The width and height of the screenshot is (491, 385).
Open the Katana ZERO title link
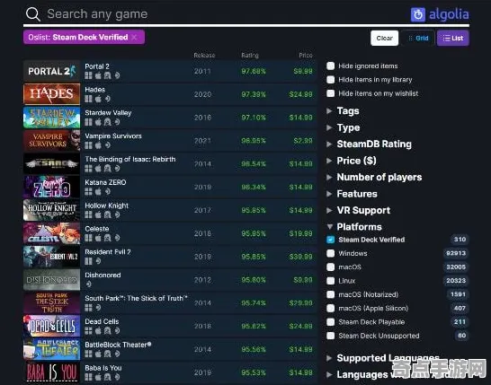click(x=105, y=182)
